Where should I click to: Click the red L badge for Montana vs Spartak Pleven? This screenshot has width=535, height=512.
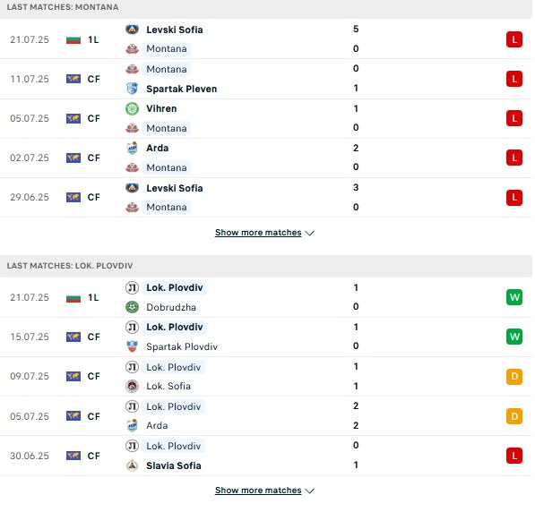pyautogui.click(x=514, y=79)
